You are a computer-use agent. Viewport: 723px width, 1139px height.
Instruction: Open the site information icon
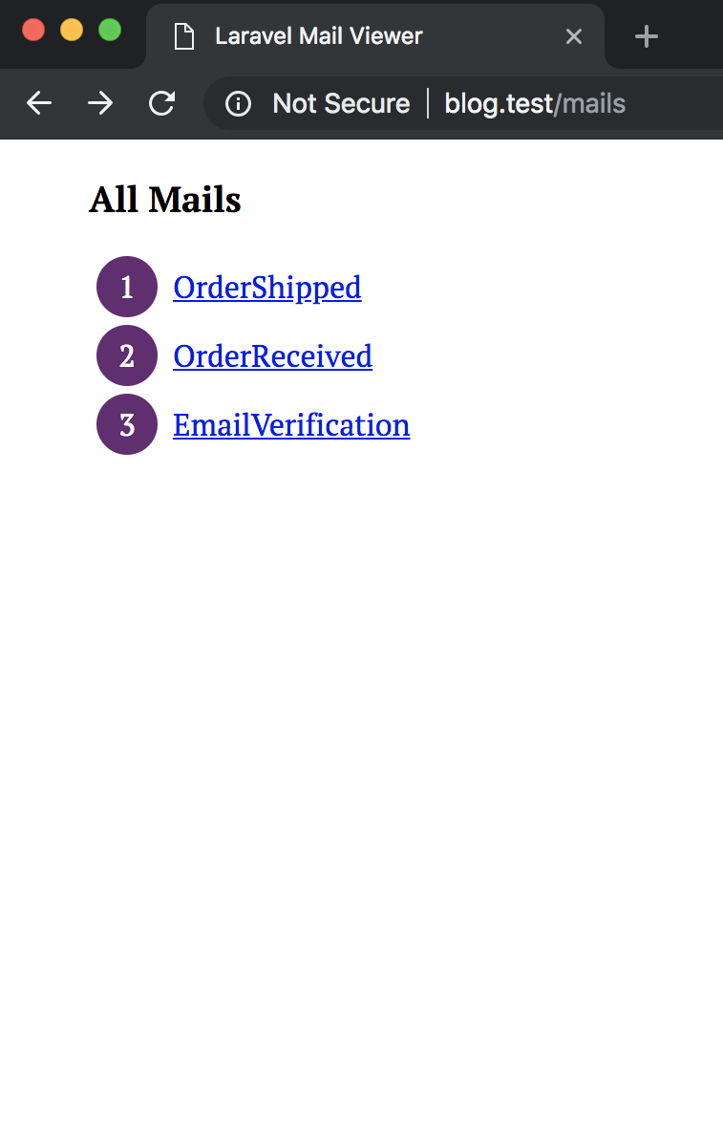click(238, 103)
